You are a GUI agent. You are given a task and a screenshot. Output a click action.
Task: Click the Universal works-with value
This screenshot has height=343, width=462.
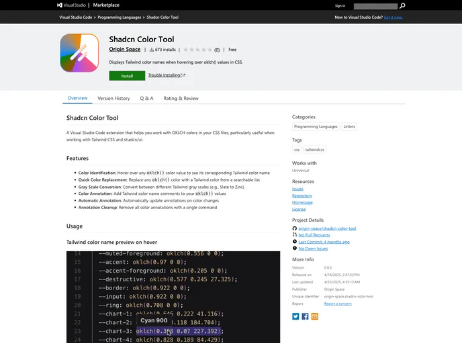click(301, 170)
